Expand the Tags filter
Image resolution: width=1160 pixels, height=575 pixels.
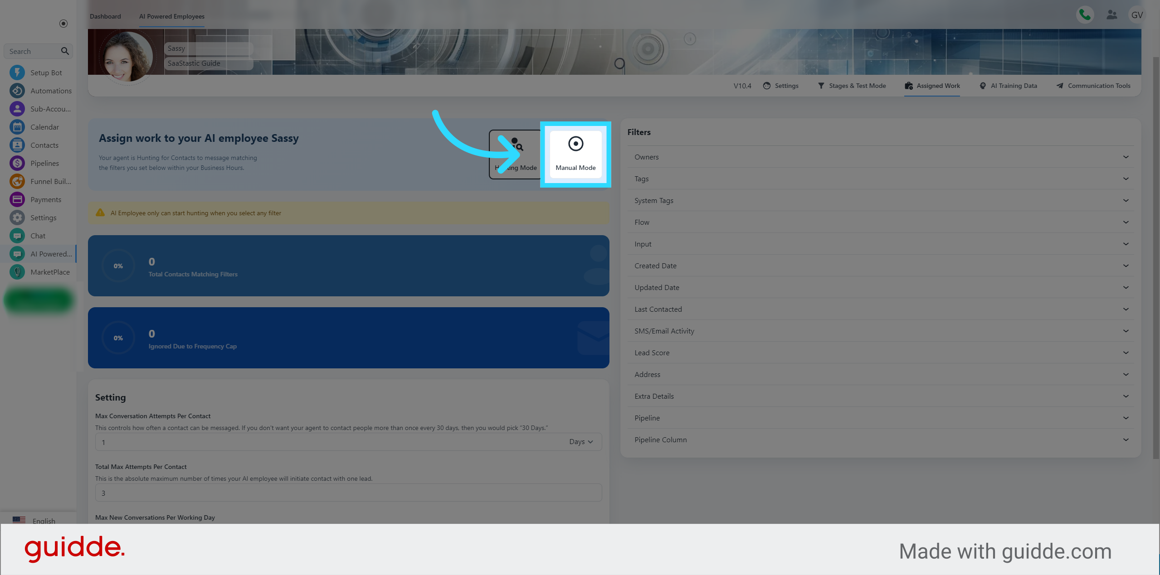tap(881, 179)
